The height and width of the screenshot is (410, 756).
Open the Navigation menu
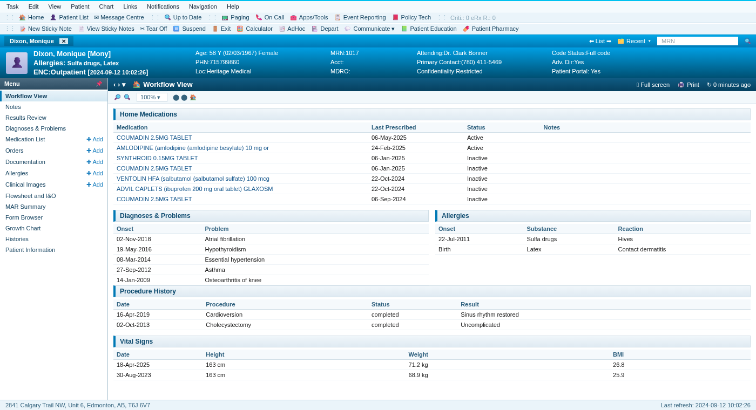pos(203,6)
